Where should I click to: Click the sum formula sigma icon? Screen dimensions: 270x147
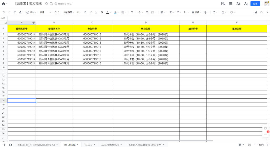tap(171, 12)
